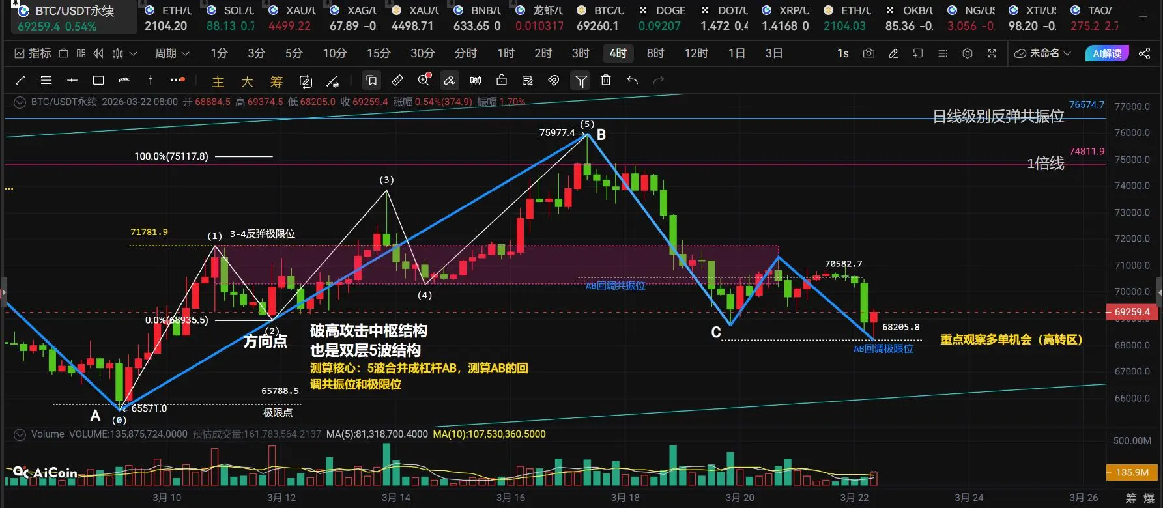The image size is (1163, 508).
Task: Select the 1s timeframe
Action: pyautogui.click(x=843, y=53)
